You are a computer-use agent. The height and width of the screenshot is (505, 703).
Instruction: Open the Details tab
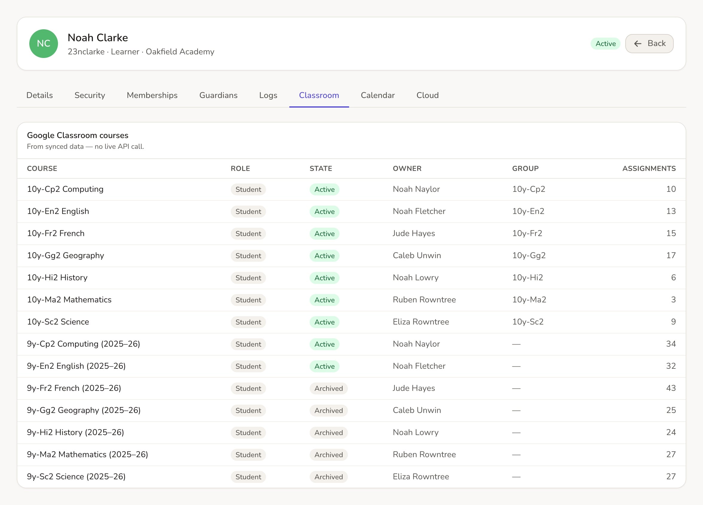(x=40, y=95)
